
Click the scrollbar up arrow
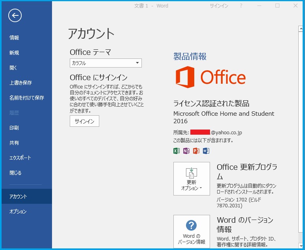click(301, 29)
